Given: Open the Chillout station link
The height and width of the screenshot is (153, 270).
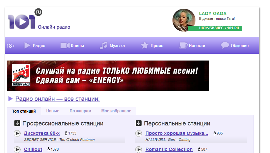Looking at the screenshot, I should (x=33, y=149).
